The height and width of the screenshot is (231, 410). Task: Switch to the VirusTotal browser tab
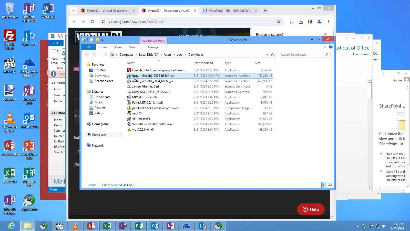pyautogui.click(x=230, y=11)
